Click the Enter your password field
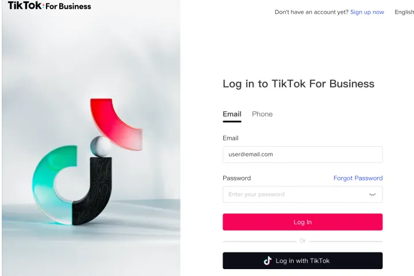Viewport: 414px width, 276px height. (302, 194)
